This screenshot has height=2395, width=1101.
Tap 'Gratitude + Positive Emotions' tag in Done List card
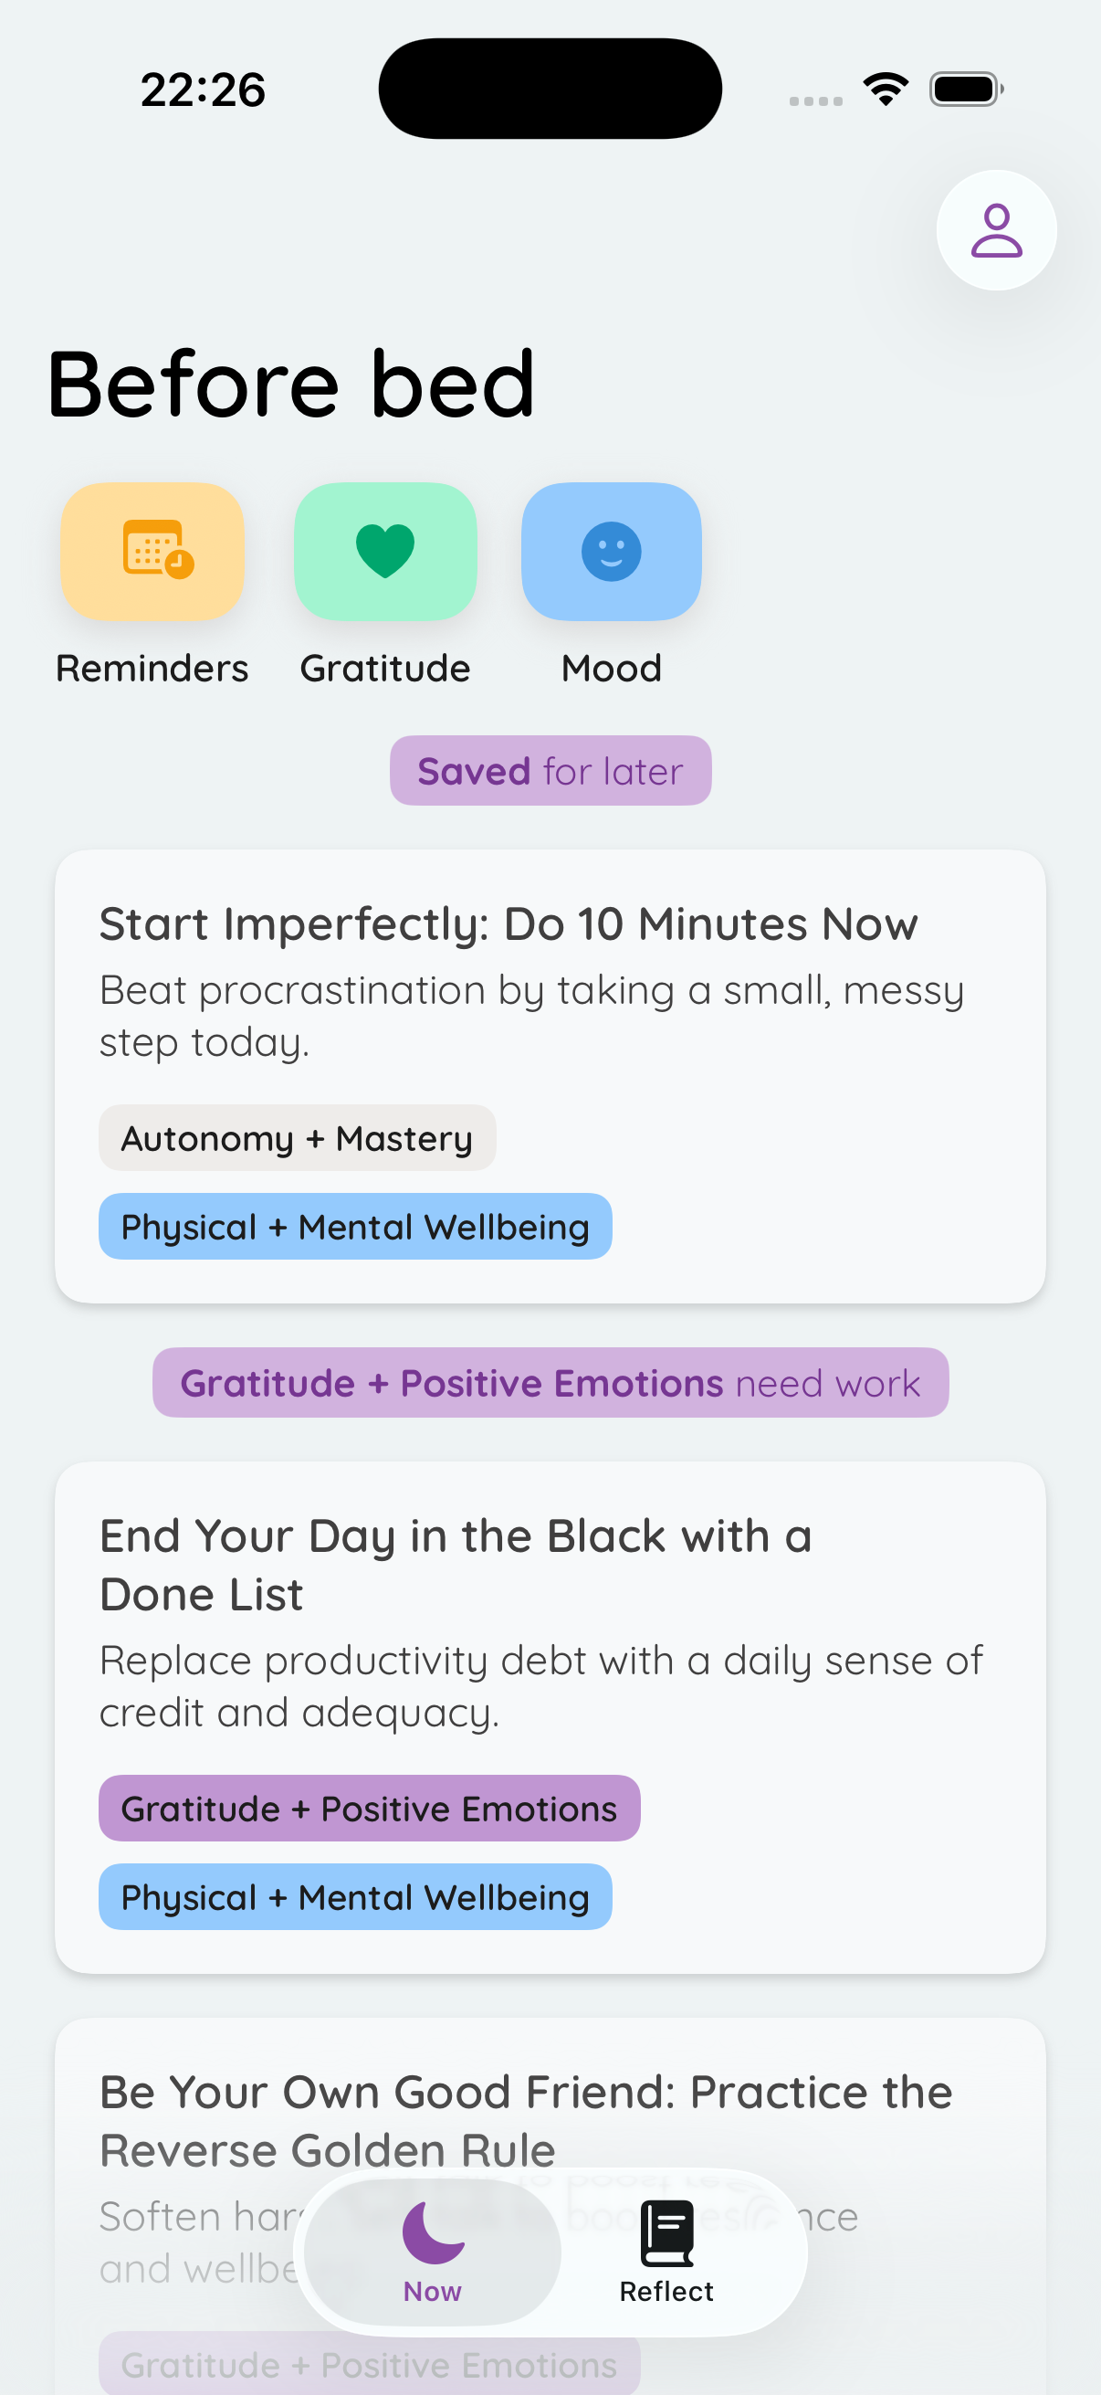[x=369, y=1809]
